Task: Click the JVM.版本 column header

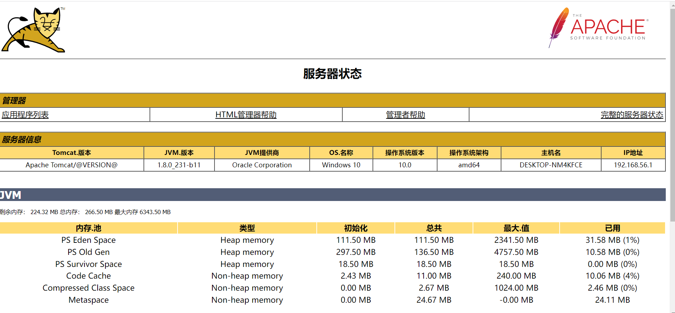Action: click(179, 153)
